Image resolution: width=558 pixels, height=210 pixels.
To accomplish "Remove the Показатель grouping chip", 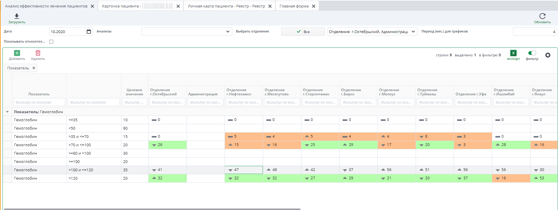I will click(34, 68).
